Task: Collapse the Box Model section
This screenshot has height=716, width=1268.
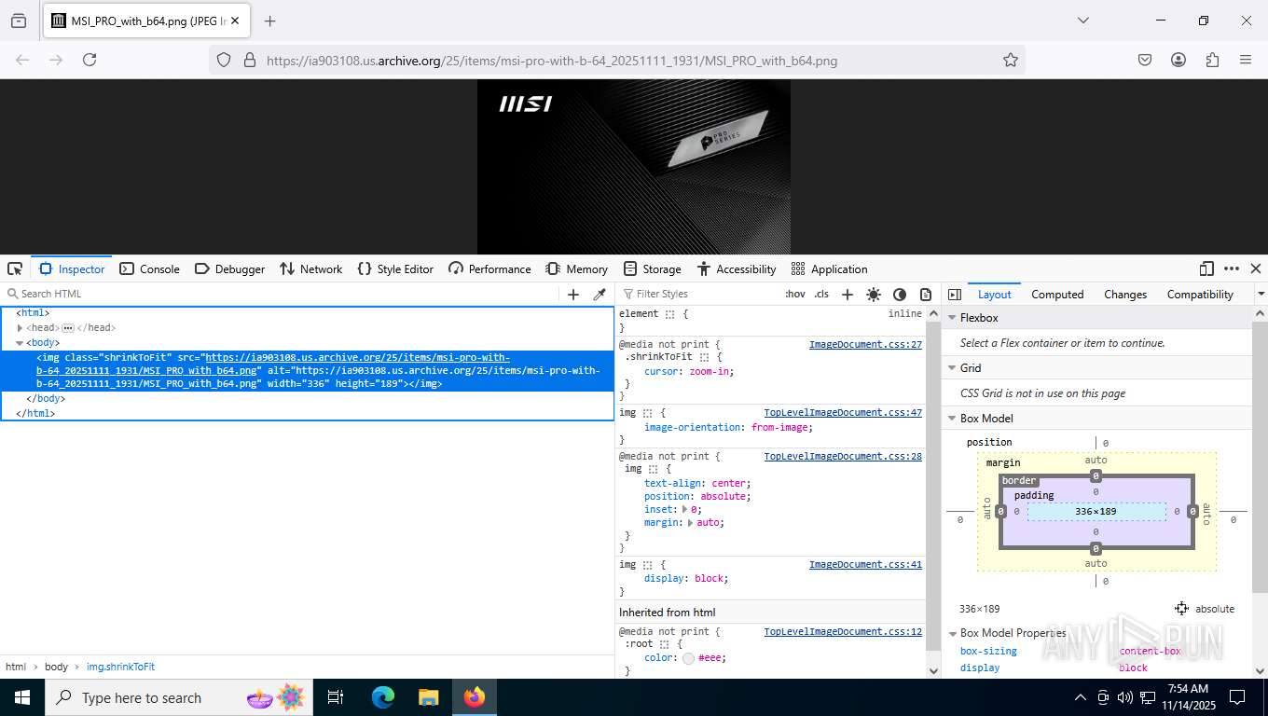Action: coord(953,419)
